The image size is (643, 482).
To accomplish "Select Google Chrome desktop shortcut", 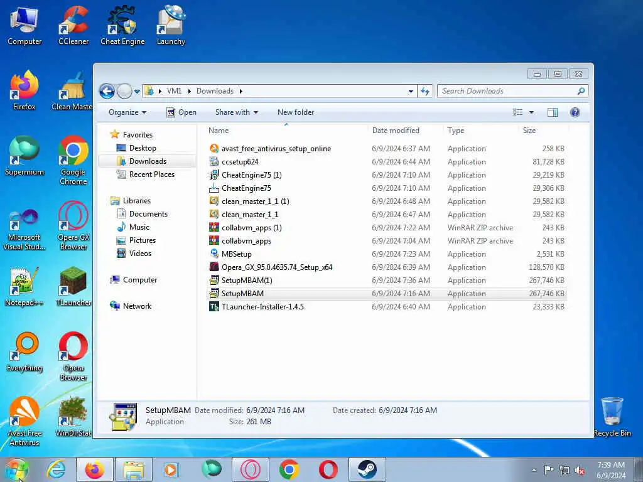I will tap(73, 161).
